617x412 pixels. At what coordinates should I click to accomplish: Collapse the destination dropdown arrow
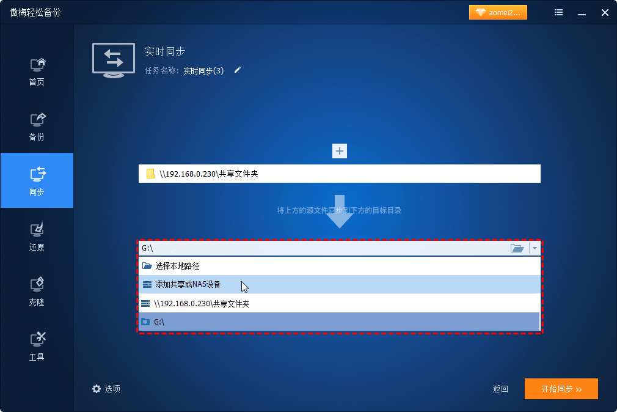[535, 248]
